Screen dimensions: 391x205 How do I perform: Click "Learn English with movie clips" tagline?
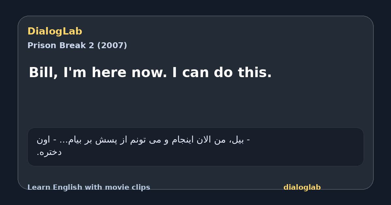tap(89, 187)
